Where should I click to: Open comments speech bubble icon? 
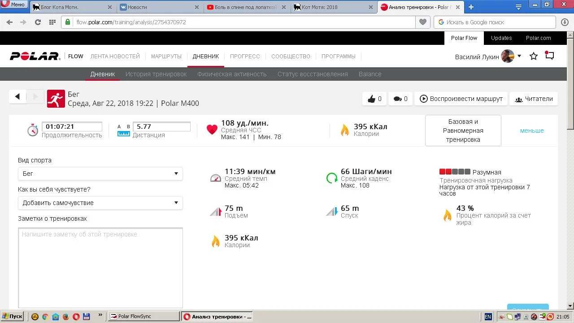(397, 99)
